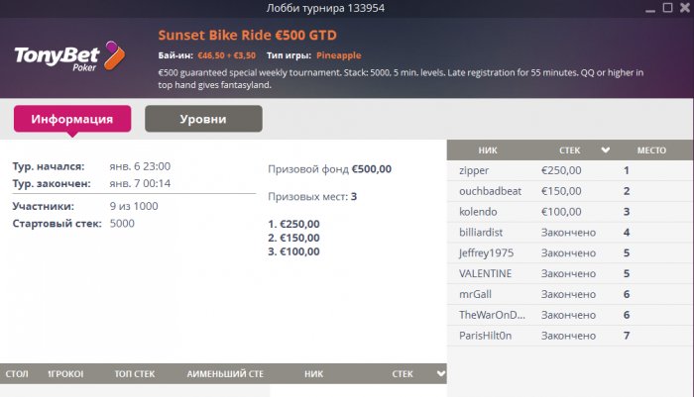Select billiardist row in player list

coord(570,232)
